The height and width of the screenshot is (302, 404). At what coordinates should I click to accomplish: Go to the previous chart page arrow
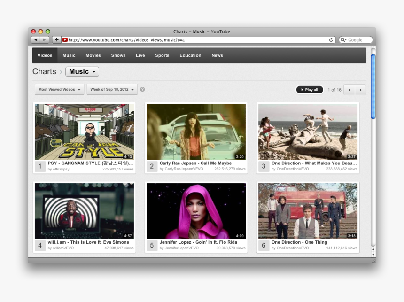[x=350, y=90]
